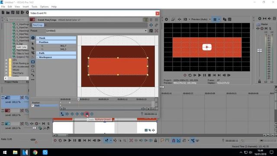Click Record button in Video Preview transport
The image size is (277, 156).
pos(185,75)
